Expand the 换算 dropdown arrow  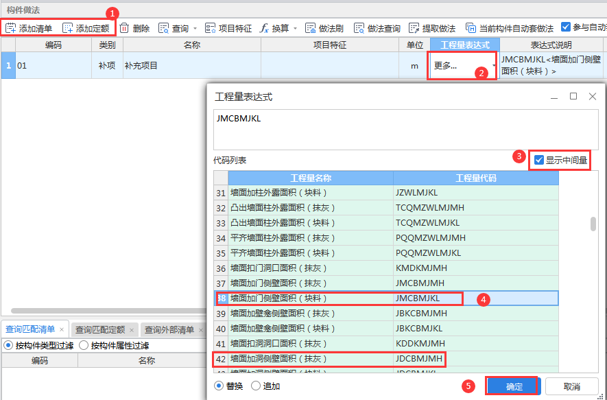click(x=296, y=28)
